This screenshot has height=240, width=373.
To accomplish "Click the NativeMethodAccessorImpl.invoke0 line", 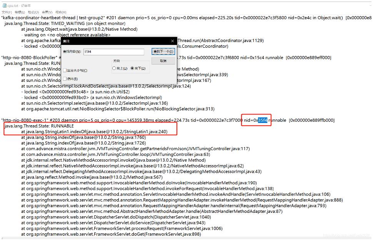I will click(113, 160).
